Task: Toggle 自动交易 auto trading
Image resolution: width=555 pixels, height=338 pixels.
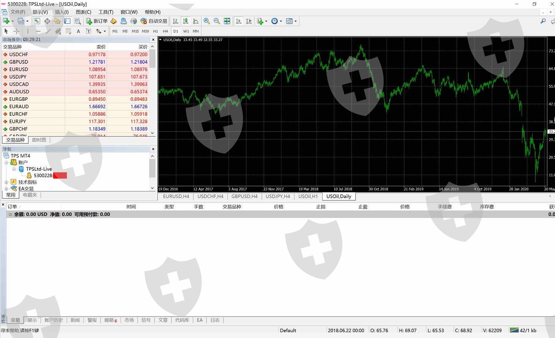Action: click(x=154, y=21)
